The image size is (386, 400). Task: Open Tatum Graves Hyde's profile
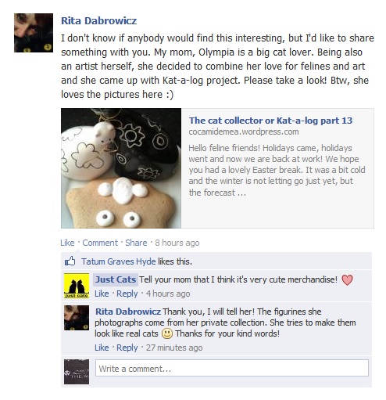pos(119,261)
